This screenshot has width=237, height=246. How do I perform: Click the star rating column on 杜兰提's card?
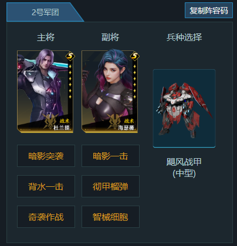pos(70,81)
